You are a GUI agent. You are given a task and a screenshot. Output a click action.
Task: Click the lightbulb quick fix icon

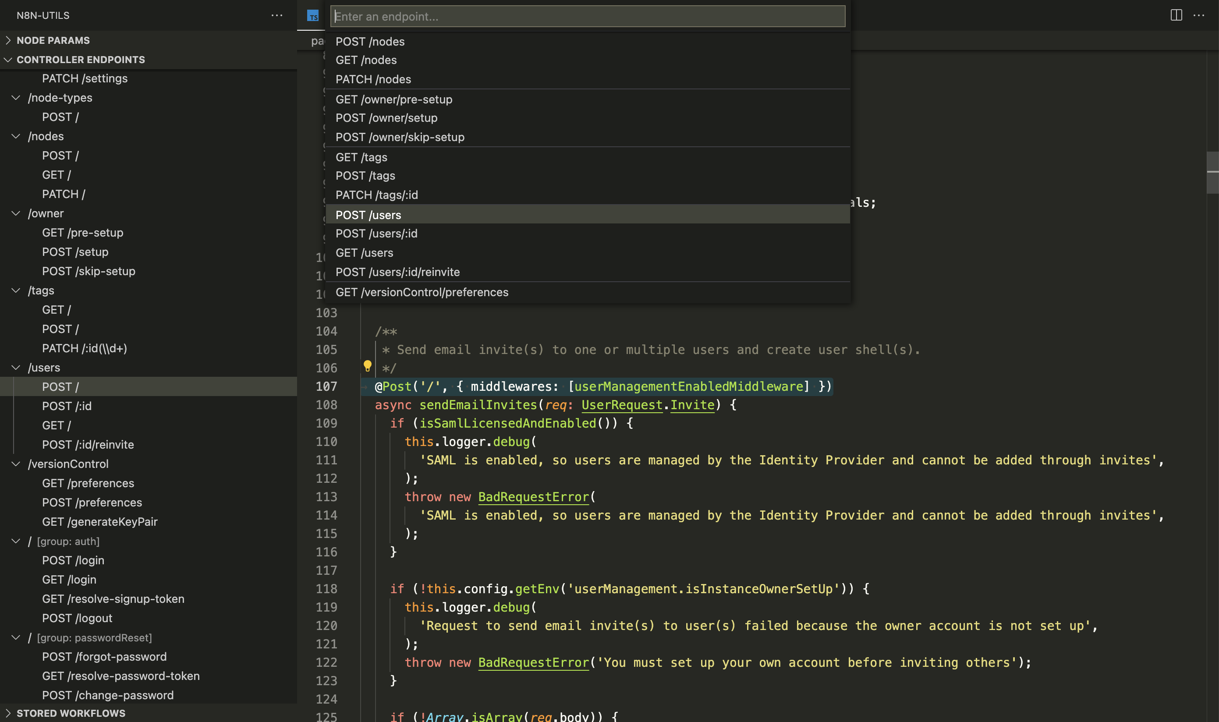click(367, 366)
